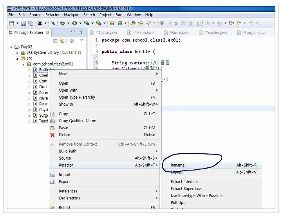282x215 pixels.
Task: Toggle Mark Occurrences highlighter
Action: coord(169,23)
